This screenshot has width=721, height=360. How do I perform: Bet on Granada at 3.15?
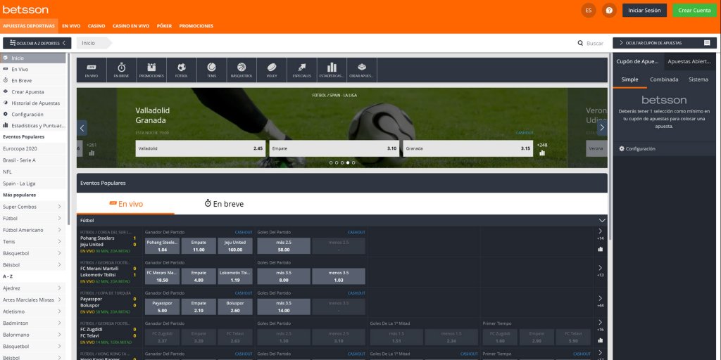click(468, 149)
